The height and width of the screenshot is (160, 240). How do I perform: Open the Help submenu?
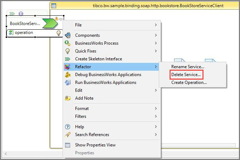click(x=112, y=127)
